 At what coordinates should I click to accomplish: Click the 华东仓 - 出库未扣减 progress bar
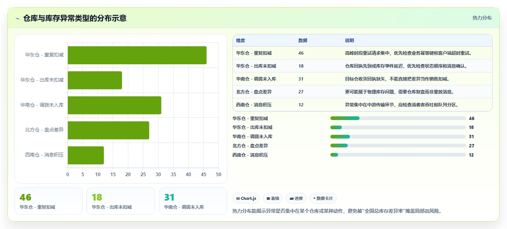pyautogui.click(x=398, y=127)
